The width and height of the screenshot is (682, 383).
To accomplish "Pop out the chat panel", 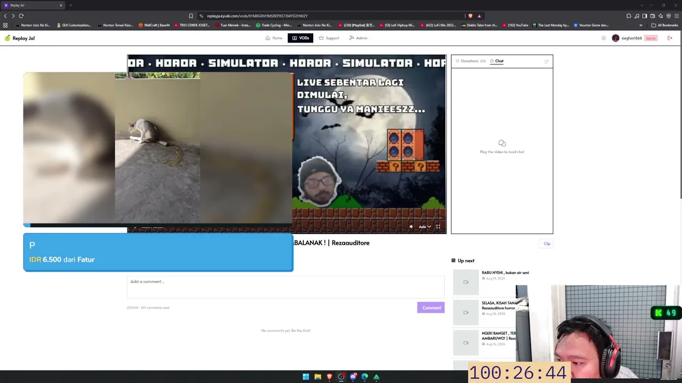I will tap(546, 61).
